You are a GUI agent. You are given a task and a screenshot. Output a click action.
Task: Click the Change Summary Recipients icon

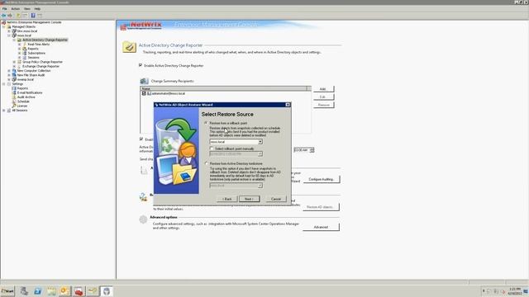[x=144, y=81]
